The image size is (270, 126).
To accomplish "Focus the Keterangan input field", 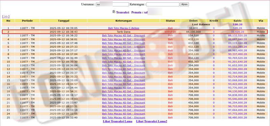I will [x=163, y=4].
